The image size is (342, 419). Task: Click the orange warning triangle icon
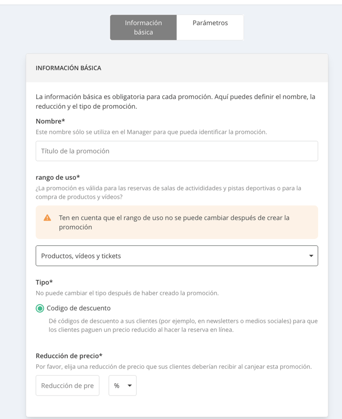point(47,218)
